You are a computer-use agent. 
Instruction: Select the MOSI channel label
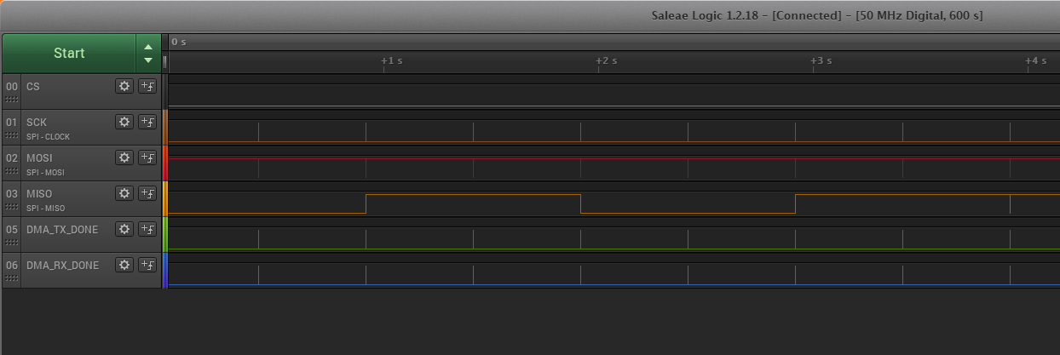[39, 157]
